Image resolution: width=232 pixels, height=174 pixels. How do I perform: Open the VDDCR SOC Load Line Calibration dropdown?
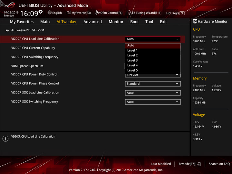click(x=153, y=93)
